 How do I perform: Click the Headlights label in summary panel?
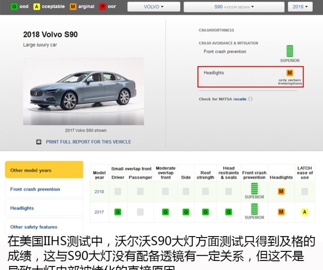pyautogui.click(x=214, y=73)
